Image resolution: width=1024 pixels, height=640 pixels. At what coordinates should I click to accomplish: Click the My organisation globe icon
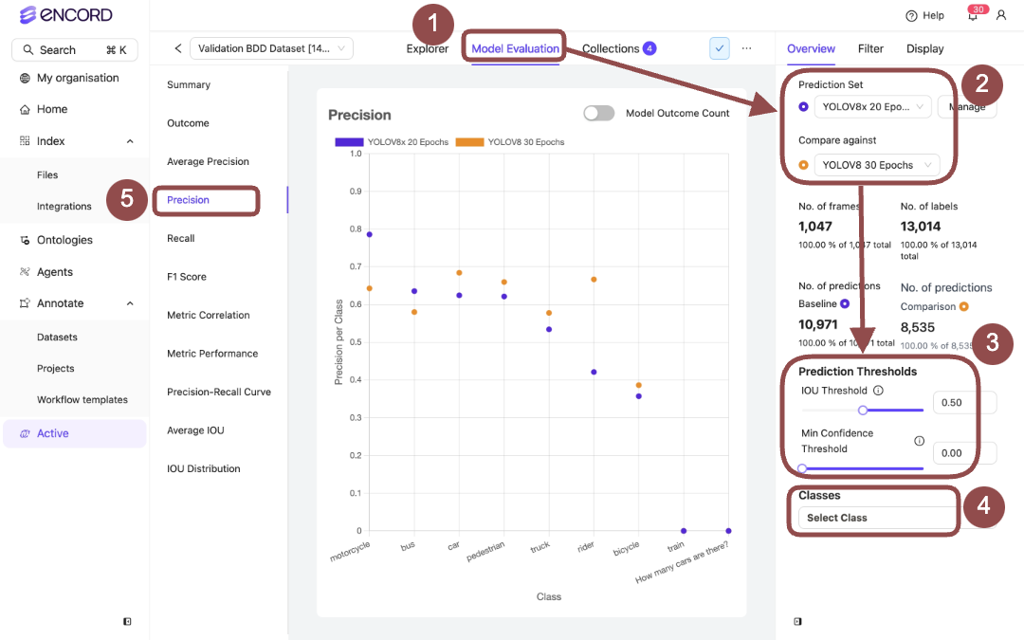tap(25, 79)
